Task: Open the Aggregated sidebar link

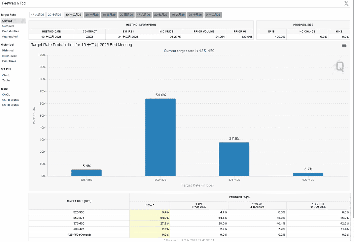Action: point(10,37)
